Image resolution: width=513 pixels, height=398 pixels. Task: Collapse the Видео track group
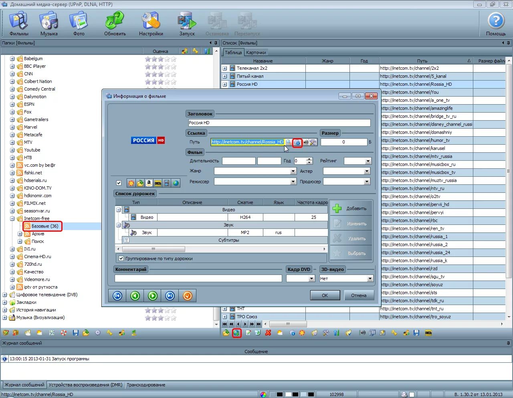(x=118, y=210)
